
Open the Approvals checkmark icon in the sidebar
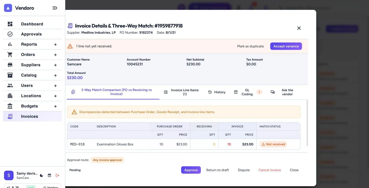coord(10,34)
